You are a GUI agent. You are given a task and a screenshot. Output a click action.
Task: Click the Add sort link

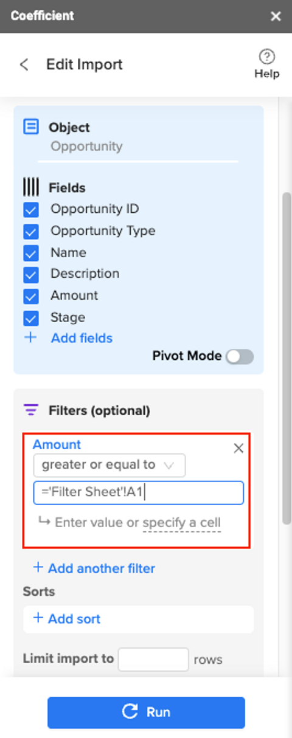tap(67, 619)
